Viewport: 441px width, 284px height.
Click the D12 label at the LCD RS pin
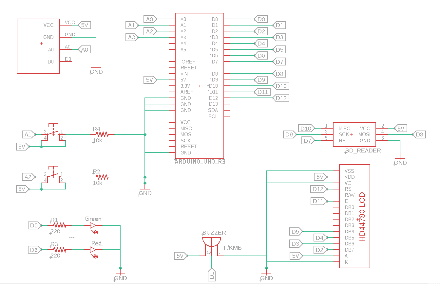318,189
